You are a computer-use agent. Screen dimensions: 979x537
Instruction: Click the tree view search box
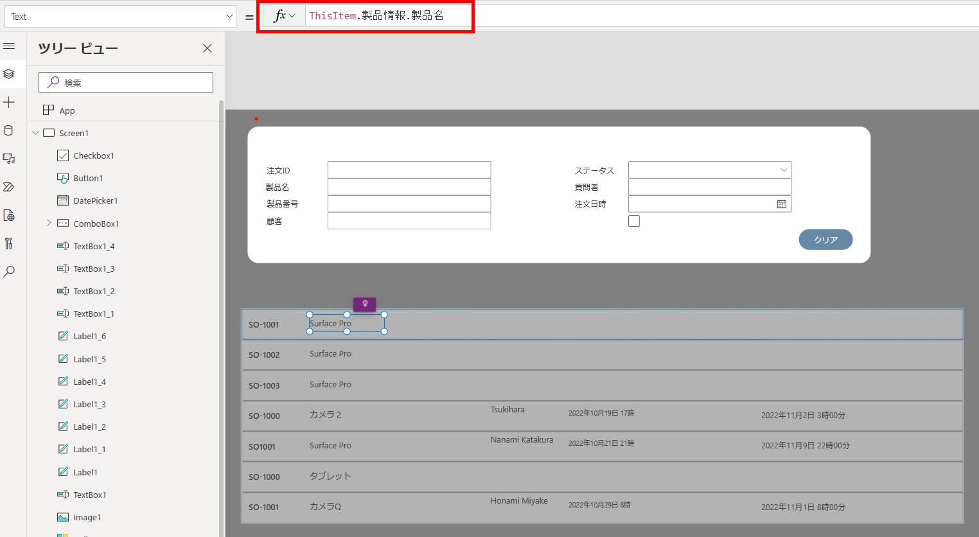pyautogui.click(x=126, y=82)
